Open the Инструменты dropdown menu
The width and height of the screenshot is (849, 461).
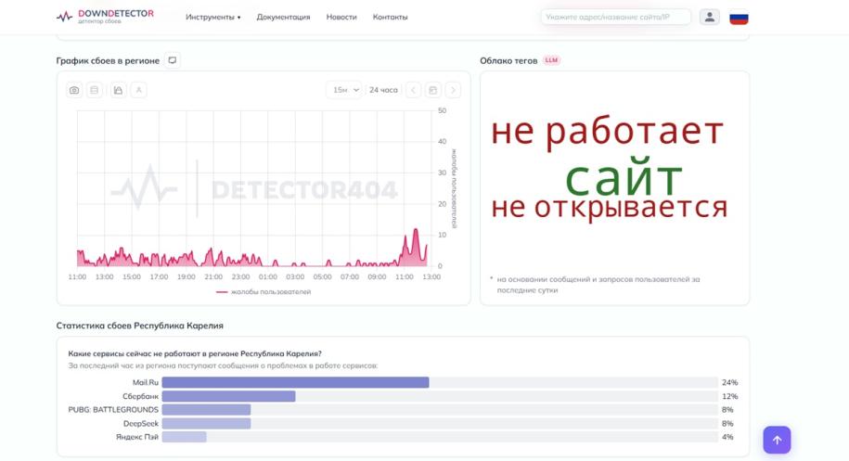212,18
